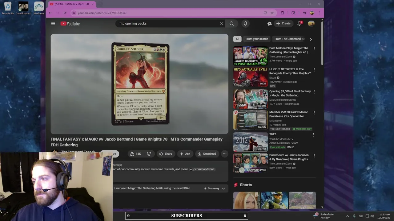View site info icon in address bar

74,13
